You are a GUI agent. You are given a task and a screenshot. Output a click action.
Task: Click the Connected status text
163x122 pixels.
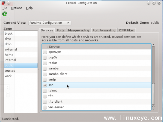10,119
